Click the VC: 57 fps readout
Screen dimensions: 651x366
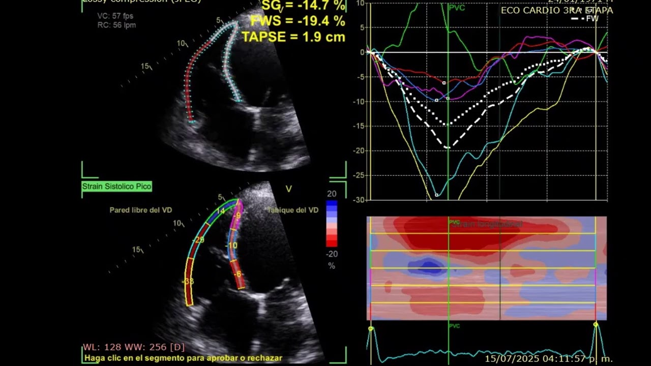(115, 16)
